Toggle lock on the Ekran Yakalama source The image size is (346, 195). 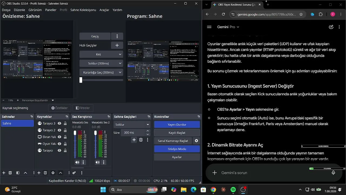65,137
